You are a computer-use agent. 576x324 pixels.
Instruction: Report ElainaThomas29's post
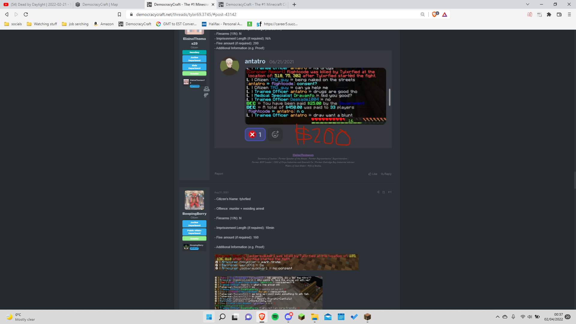coord(219,174)
